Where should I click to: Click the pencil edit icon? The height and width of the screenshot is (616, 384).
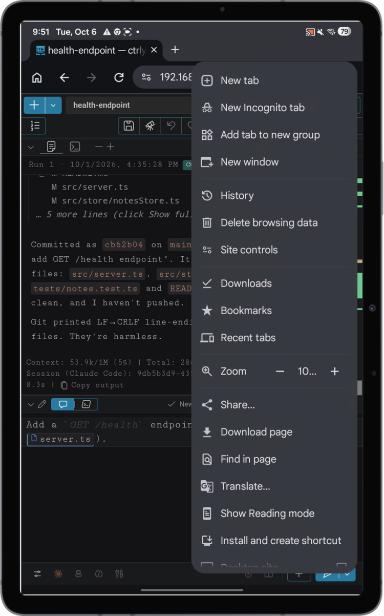42,404
